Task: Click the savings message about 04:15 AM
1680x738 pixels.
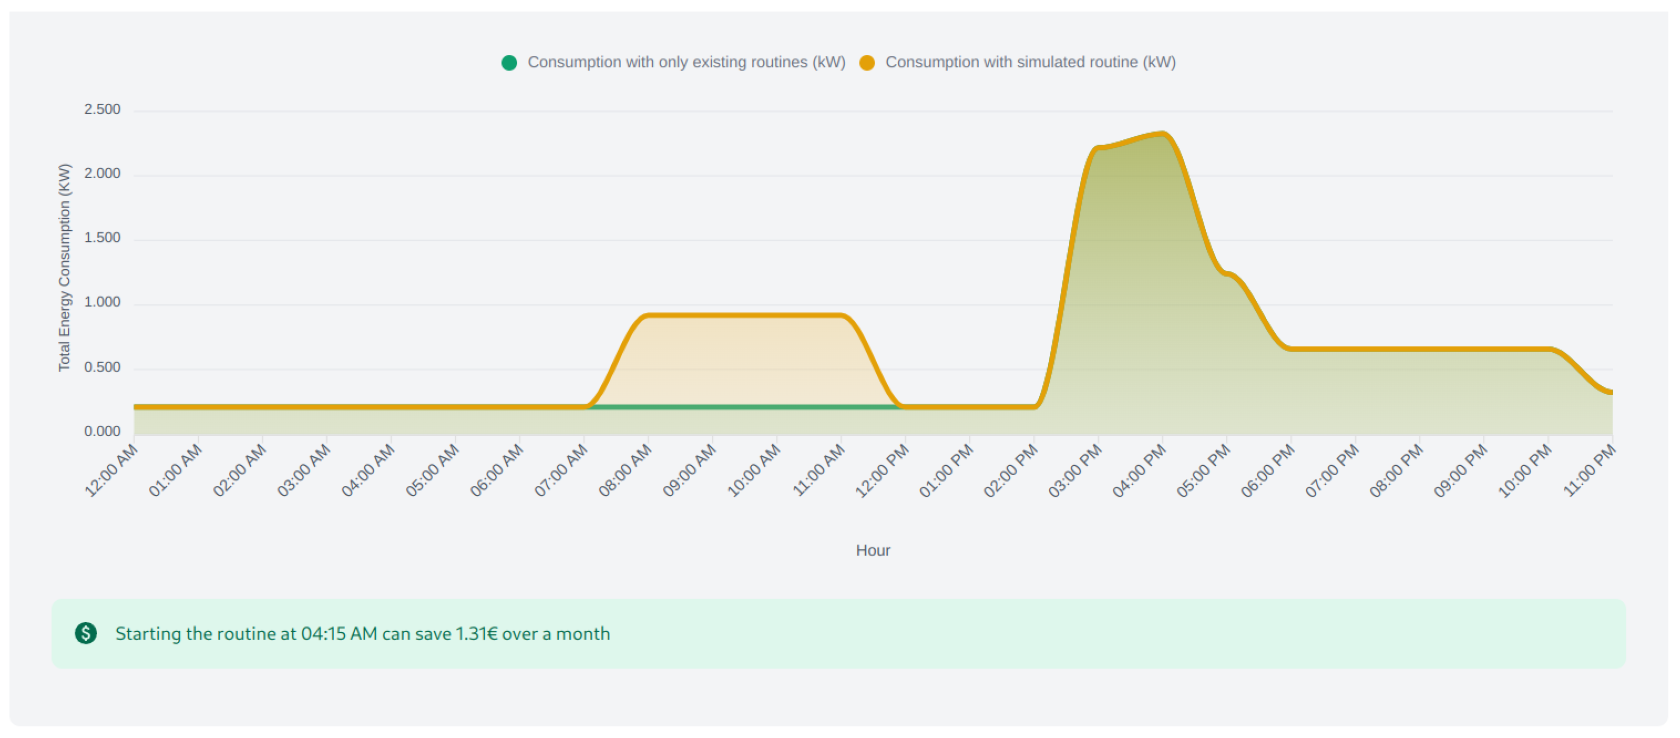Action: 363,634
